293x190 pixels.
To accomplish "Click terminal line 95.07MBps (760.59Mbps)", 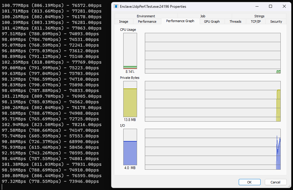I will [50, 45].
